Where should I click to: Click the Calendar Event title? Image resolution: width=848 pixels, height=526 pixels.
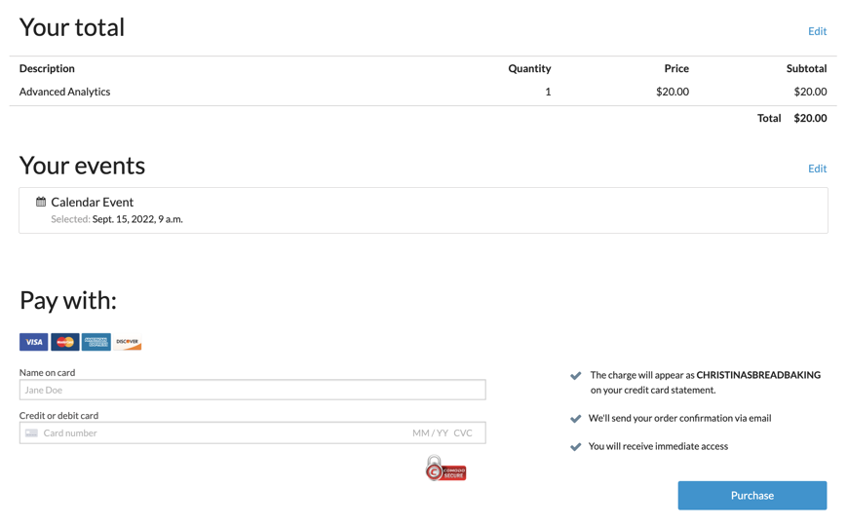point(92,202)
